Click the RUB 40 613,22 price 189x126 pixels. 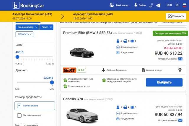click(x=169, y=53)
